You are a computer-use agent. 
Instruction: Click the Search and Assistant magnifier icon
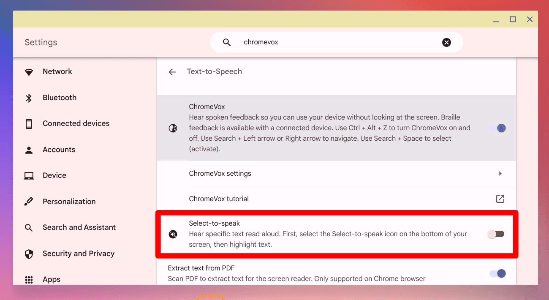tap(29, 228)
